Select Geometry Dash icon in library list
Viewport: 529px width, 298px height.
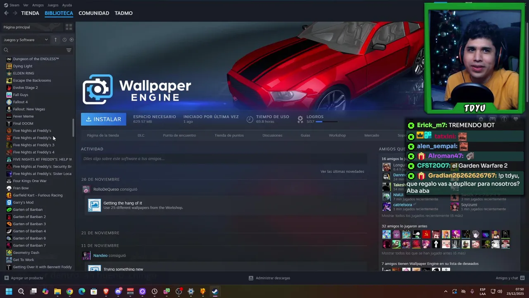9,252
